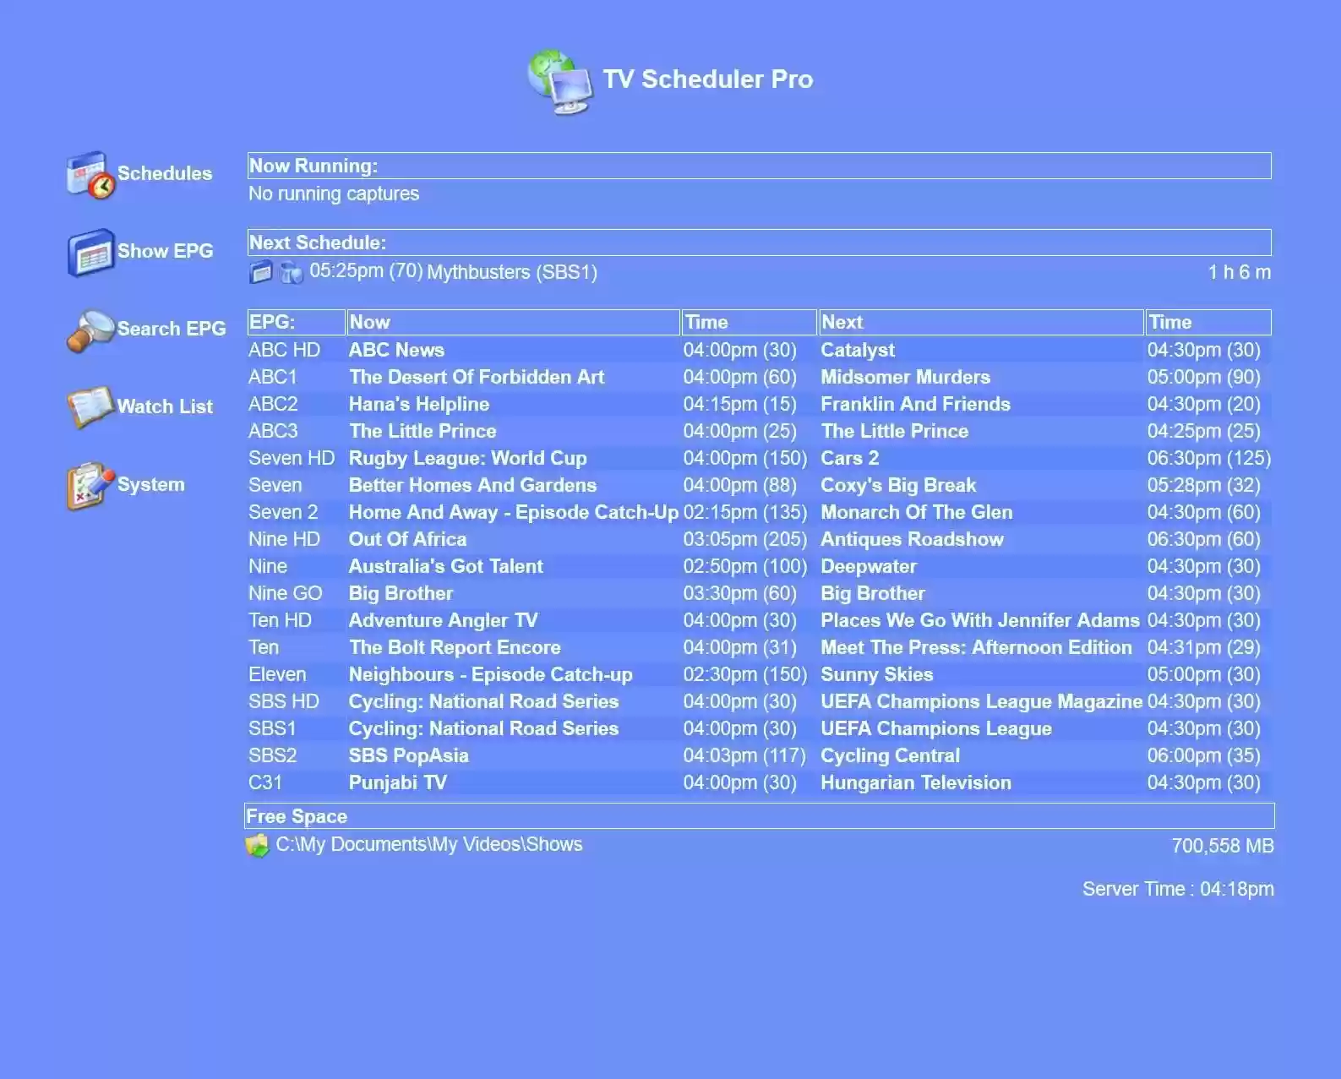Screen dimensions: 1341x1079
Task: Select next program Midsomer Murders
Action: (x=906, y=377)
